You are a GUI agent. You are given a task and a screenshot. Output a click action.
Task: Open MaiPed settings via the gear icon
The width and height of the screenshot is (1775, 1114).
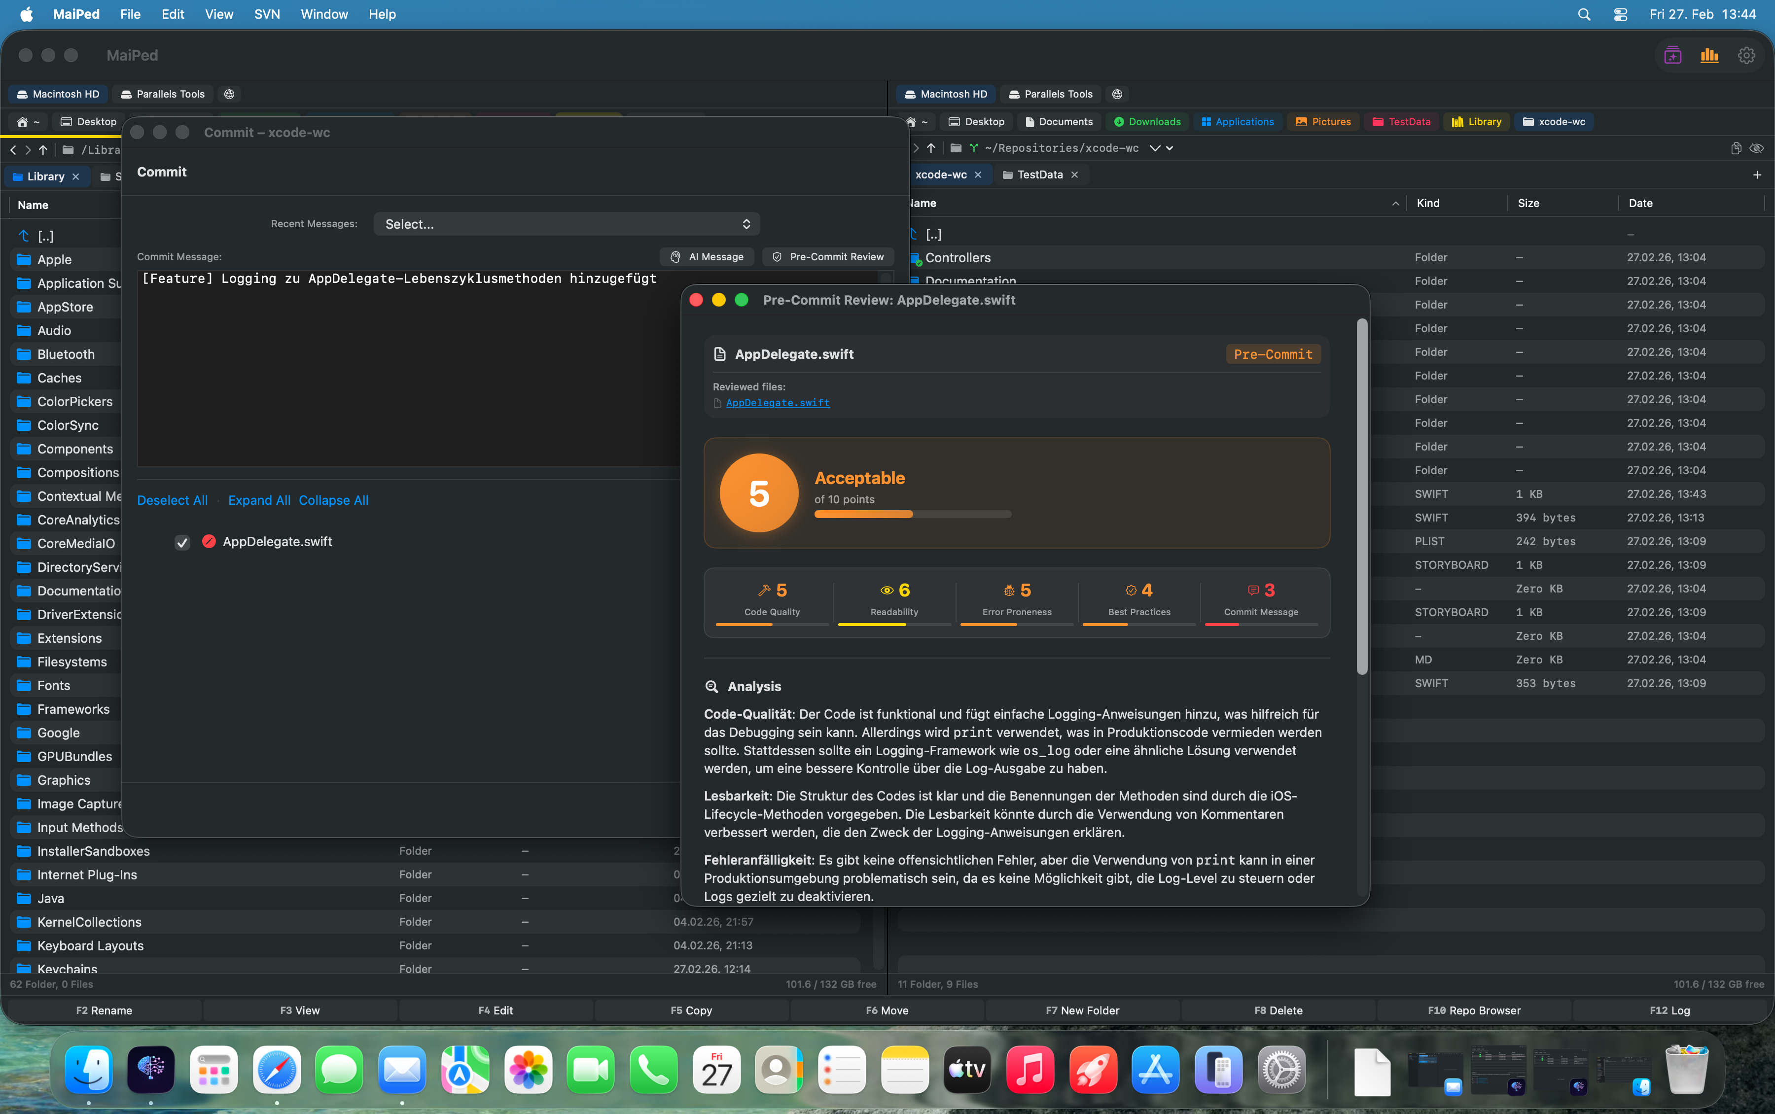pos(1747,55)
